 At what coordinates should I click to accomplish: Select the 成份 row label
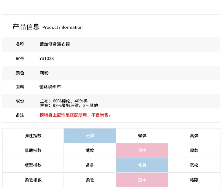click(x=20, y=101)
